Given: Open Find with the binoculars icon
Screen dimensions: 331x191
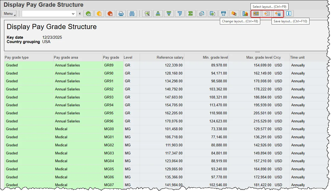Looking at the screenshot, I should click(x=132, y=14).
